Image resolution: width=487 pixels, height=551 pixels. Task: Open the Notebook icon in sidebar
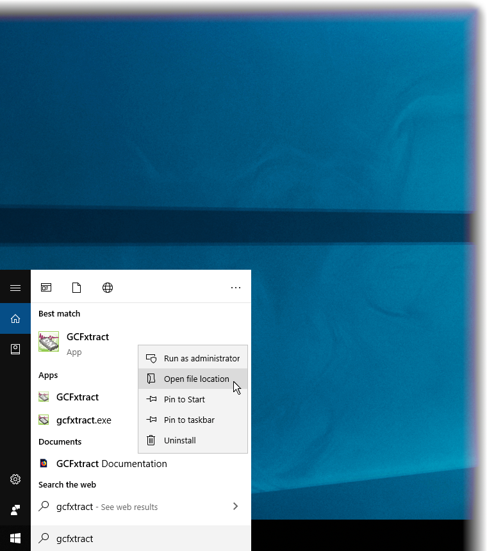point(15,349)
